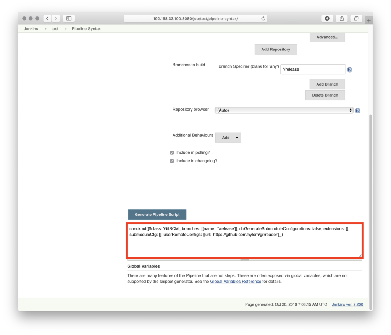Open breadcrumb arrow after test
The height and width of the screenshot is (335, 391).
pyautogui.click(x=66, y=29)
